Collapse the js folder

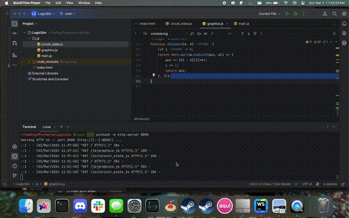pyautogui.click(x=29, y=38)
